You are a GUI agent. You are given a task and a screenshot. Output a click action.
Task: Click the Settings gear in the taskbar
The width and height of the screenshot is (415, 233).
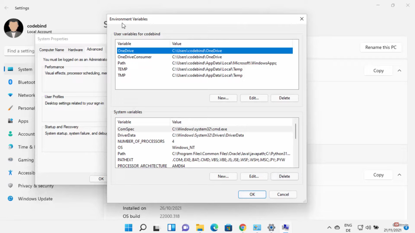pyautogui.click(x=271, y=227)
